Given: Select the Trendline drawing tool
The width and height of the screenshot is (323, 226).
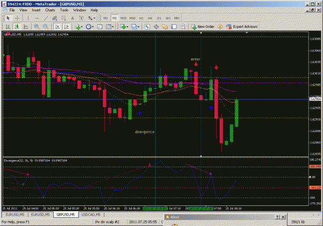Looking at the screenshot, I should pyautogui.click(x=45, y=18).
